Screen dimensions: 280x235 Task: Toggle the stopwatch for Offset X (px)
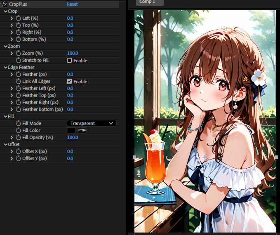click(19, 151)
